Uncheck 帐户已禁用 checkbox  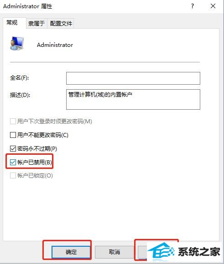[13, 162]
